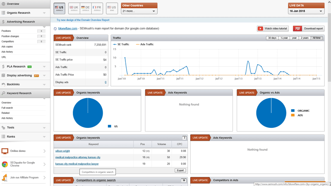
Task: Click the Advertising Research dollar icon
Action: (3, 22)
